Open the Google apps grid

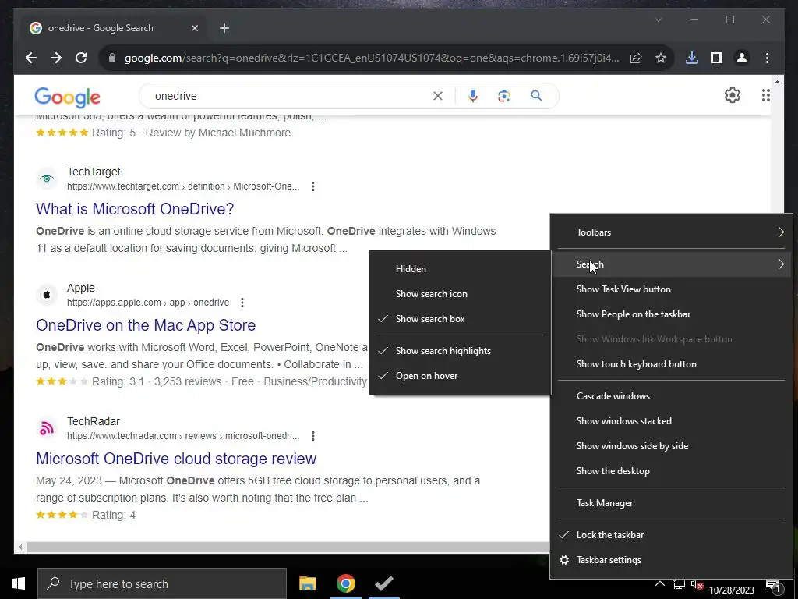click(x=765, y=95)
